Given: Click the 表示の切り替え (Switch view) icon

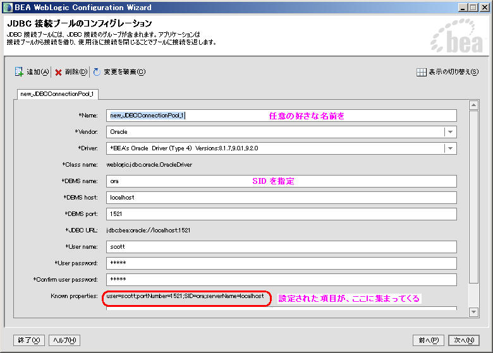Looking at the screenshot, I should coord(422,72).
